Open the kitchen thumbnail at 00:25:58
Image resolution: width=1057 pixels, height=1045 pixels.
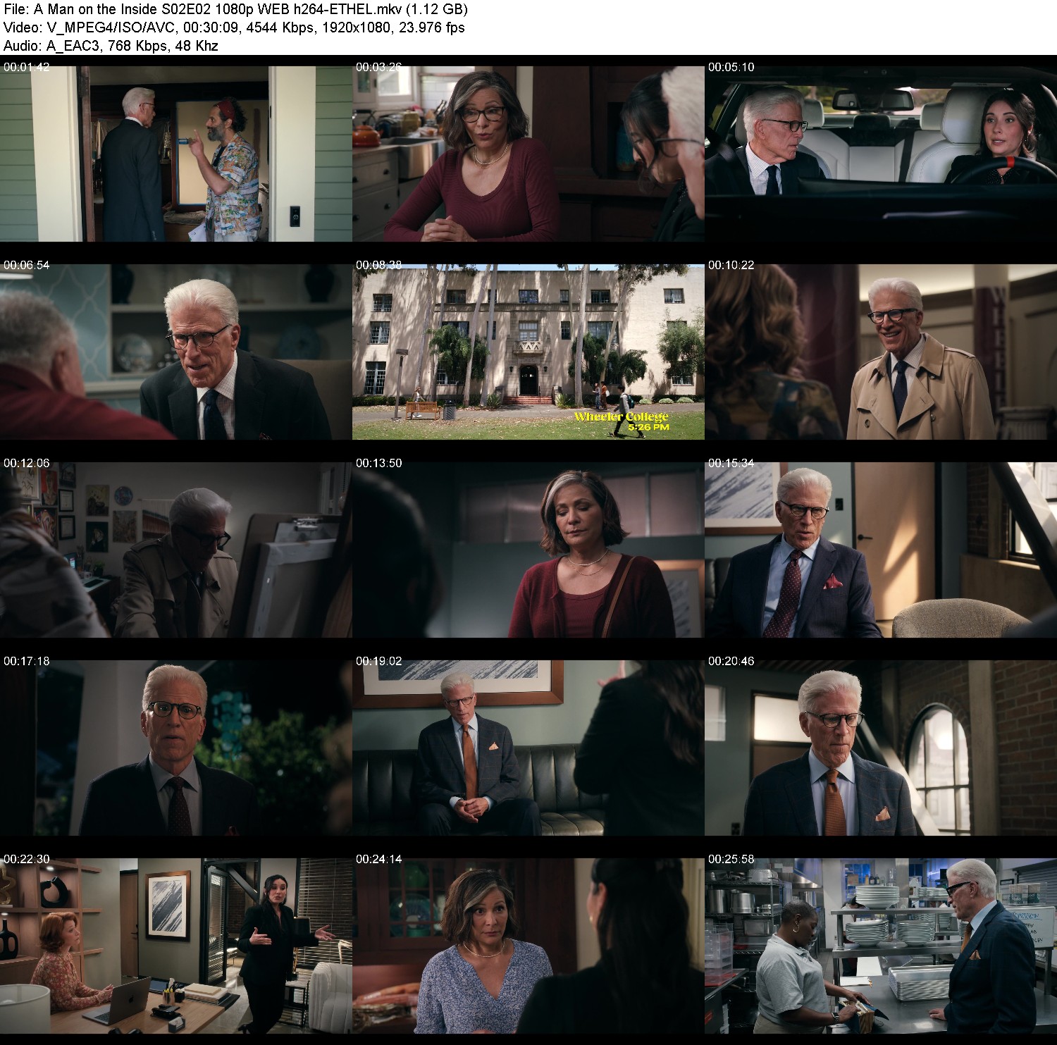pos(881,946)
